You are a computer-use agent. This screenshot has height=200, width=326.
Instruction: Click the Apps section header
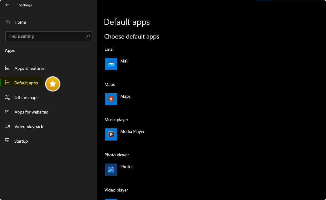10,50
